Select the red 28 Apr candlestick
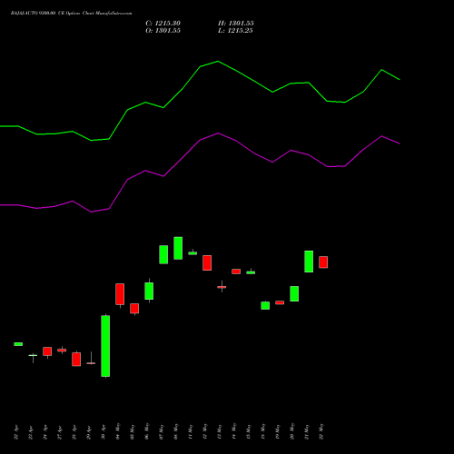The image size is (454, 454). coord(76,359)
